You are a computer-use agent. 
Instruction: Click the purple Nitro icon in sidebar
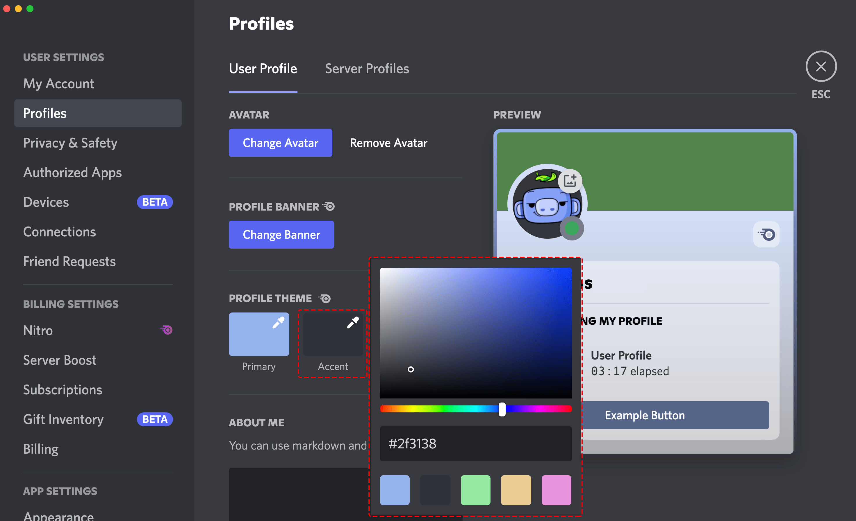[x=166, y=330]
